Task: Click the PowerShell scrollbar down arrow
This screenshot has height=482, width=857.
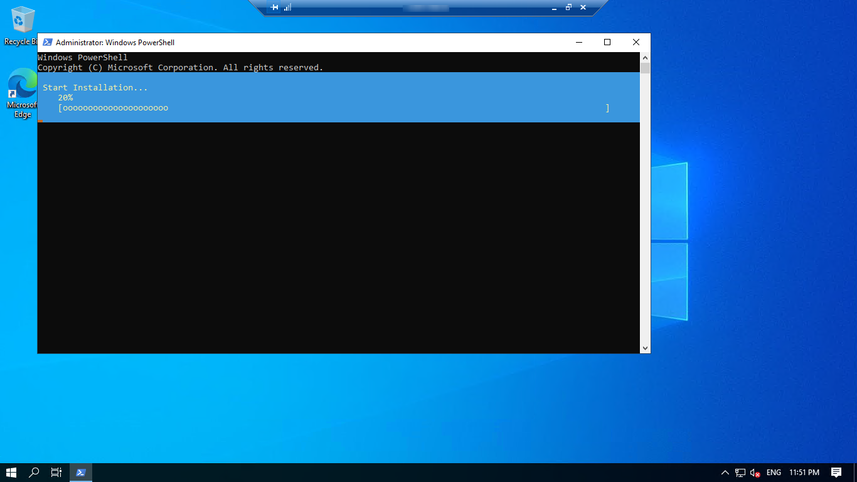Action: pos(645,348)
